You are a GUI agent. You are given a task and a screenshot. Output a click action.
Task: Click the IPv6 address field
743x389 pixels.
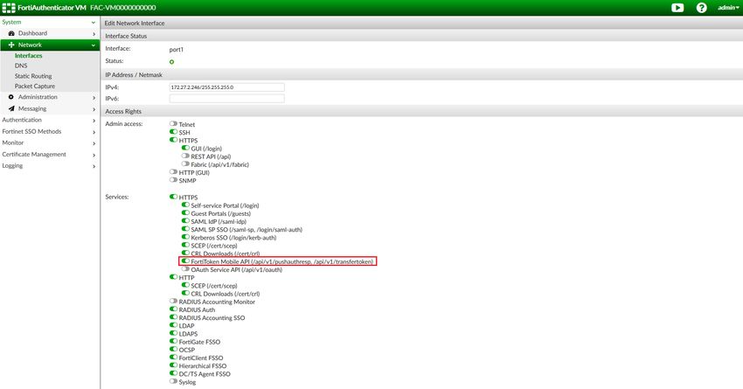227,98
